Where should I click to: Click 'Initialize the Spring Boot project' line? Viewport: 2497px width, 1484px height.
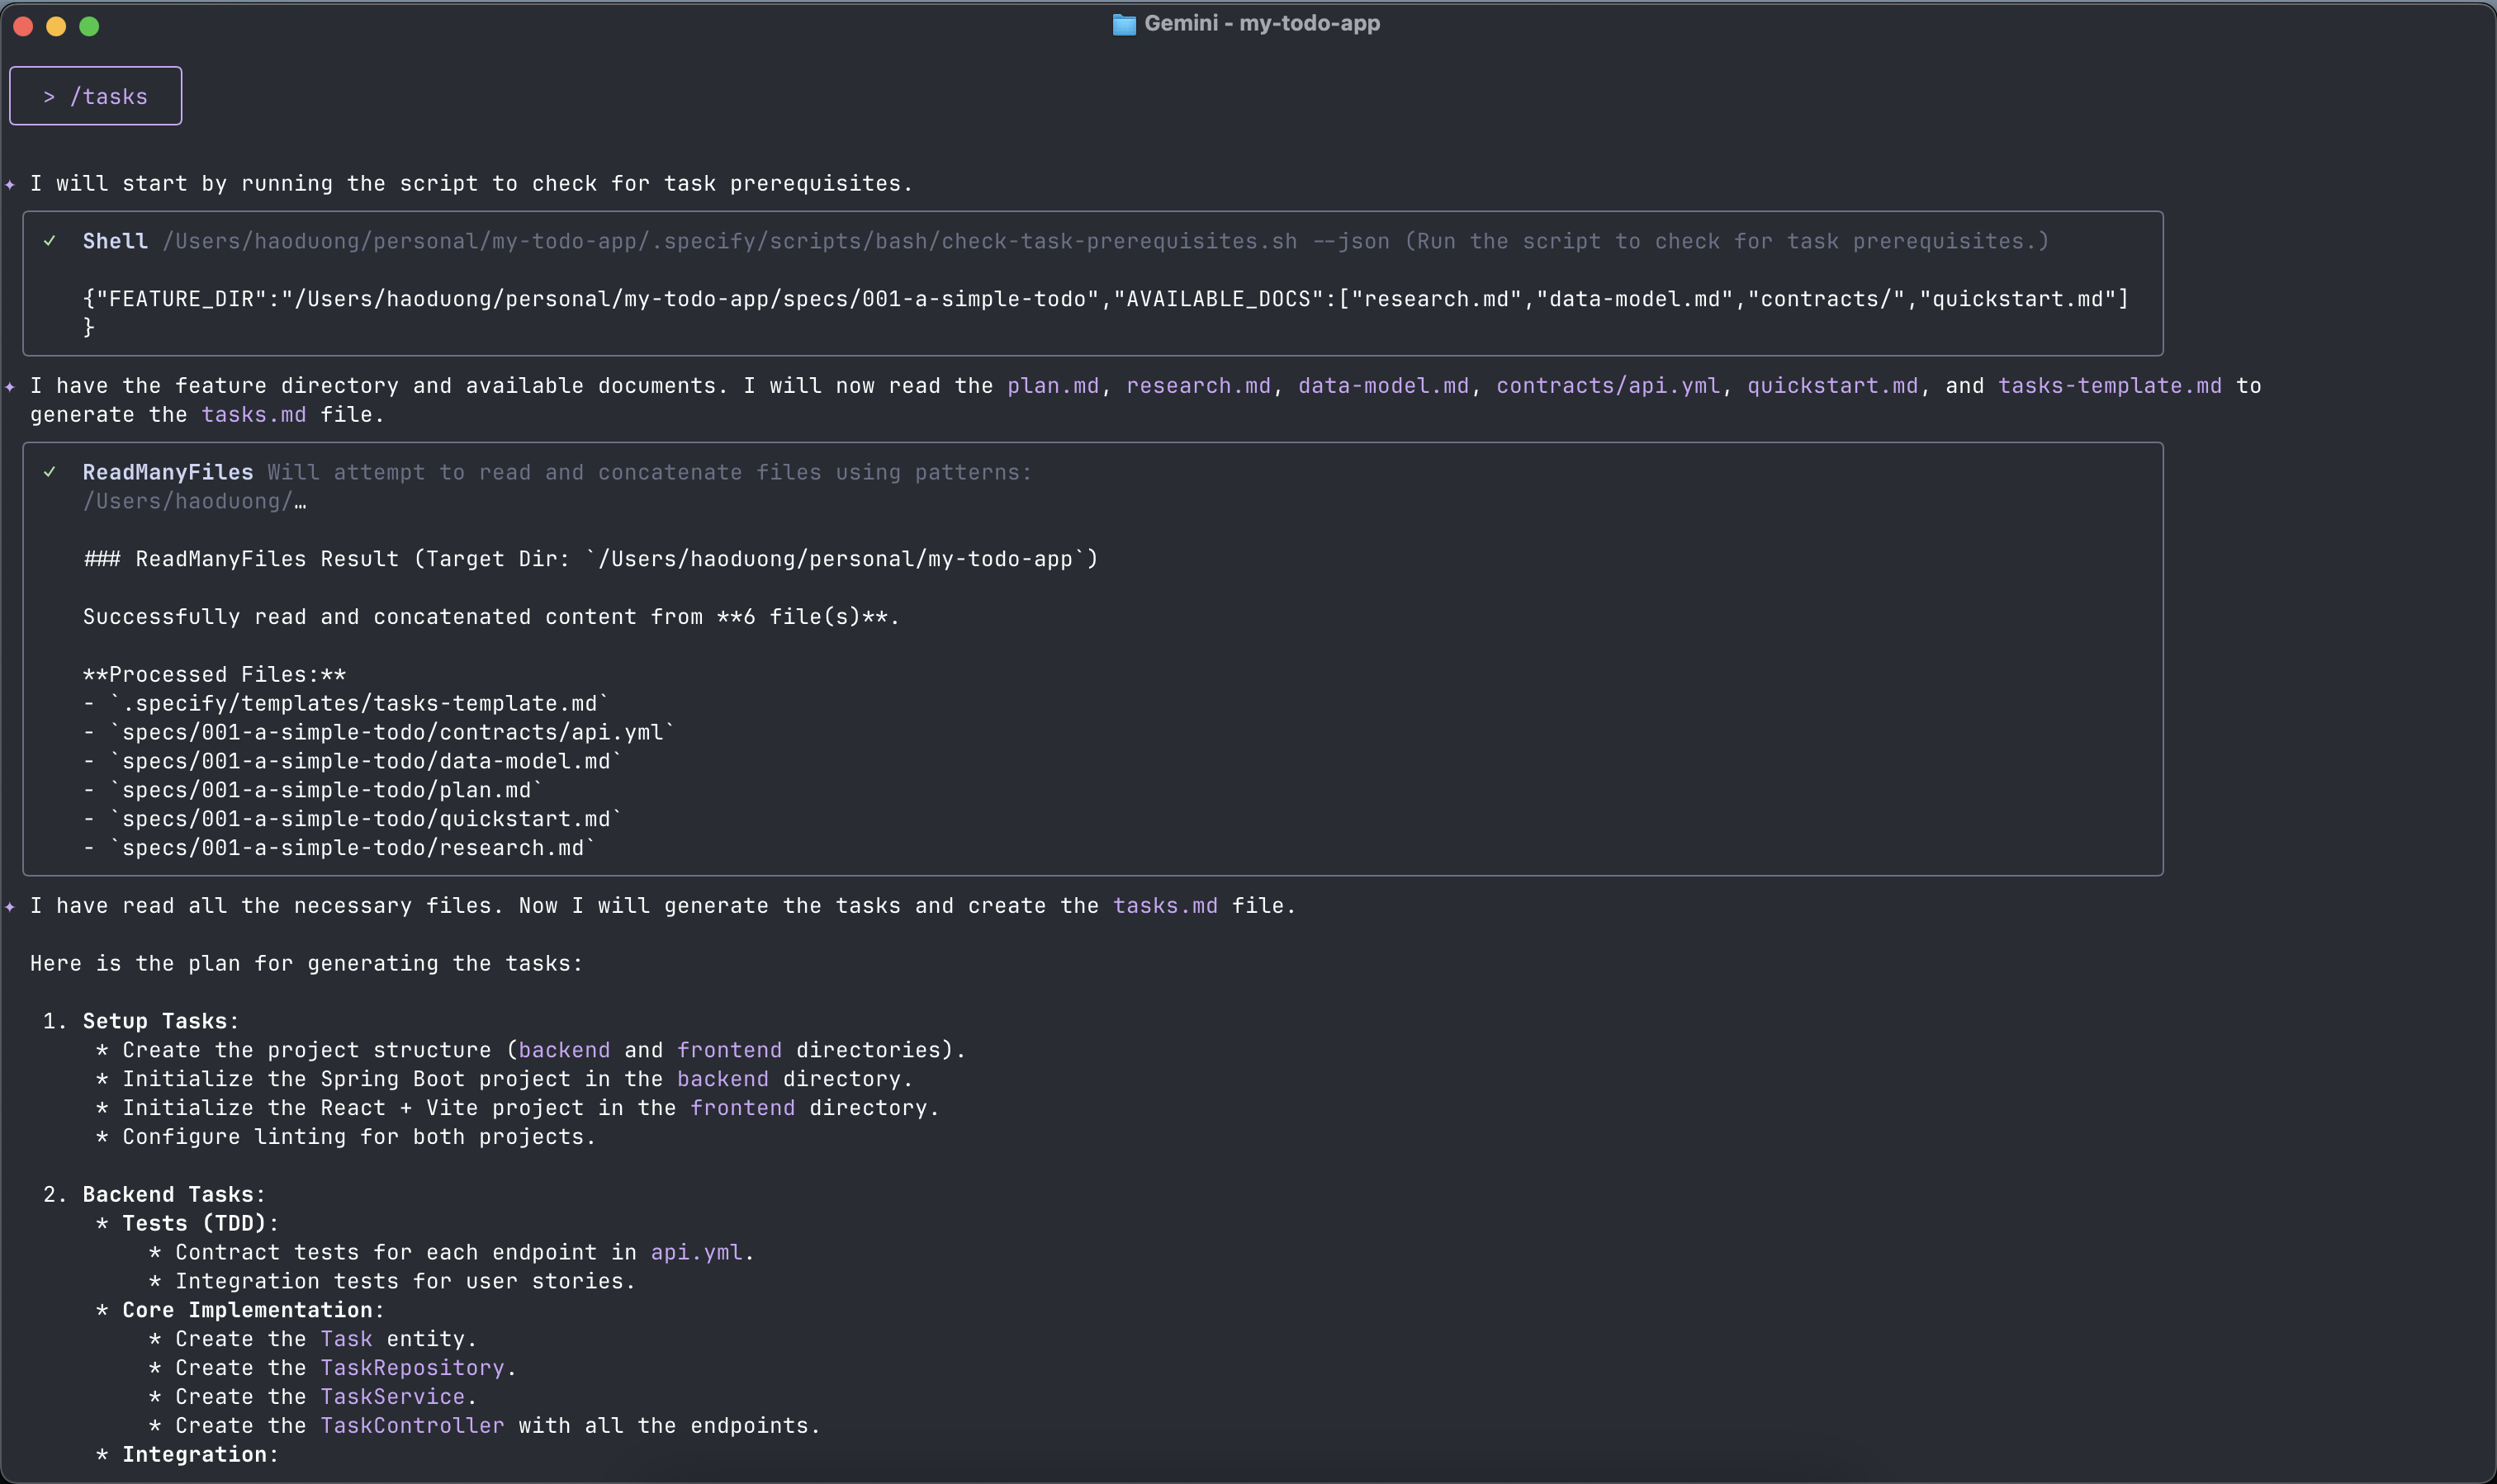point(519,1079)
